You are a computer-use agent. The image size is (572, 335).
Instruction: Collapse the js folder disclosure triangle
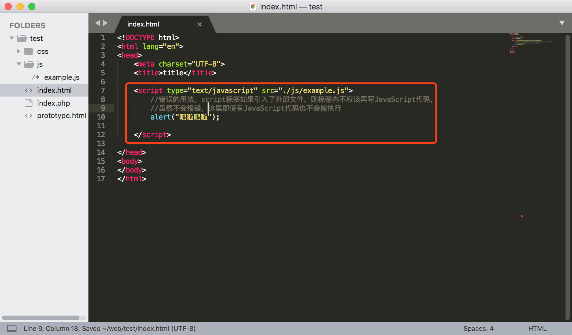[x=19, y=64]
